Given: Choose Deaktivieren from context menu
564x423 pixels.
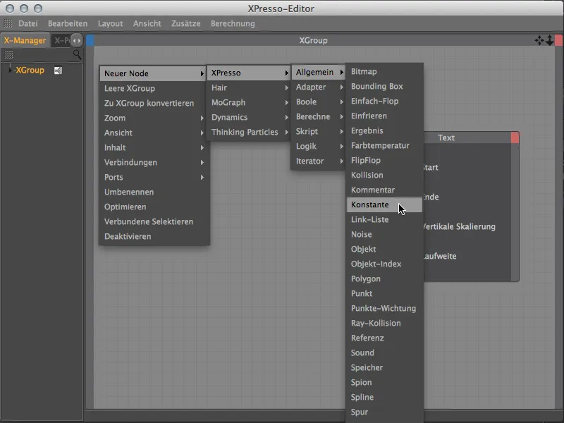Looking at the screenshot, I should pos(153,236).
